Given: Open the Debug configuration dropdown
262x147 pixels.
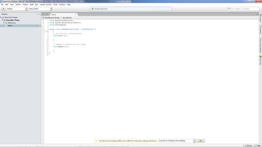Looking at the screenshot, I should 17,9.
